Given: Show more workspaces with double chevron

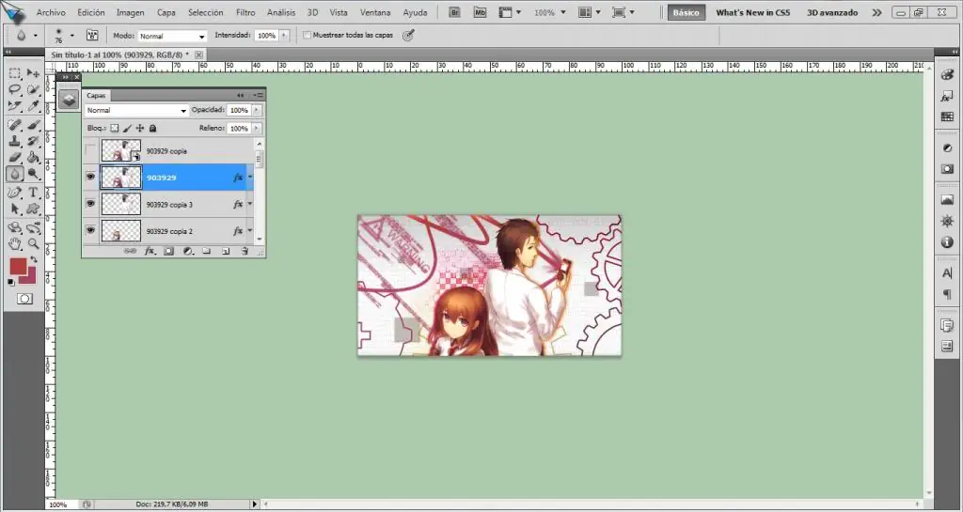Looking at the screenshot, I should [876, 12].
